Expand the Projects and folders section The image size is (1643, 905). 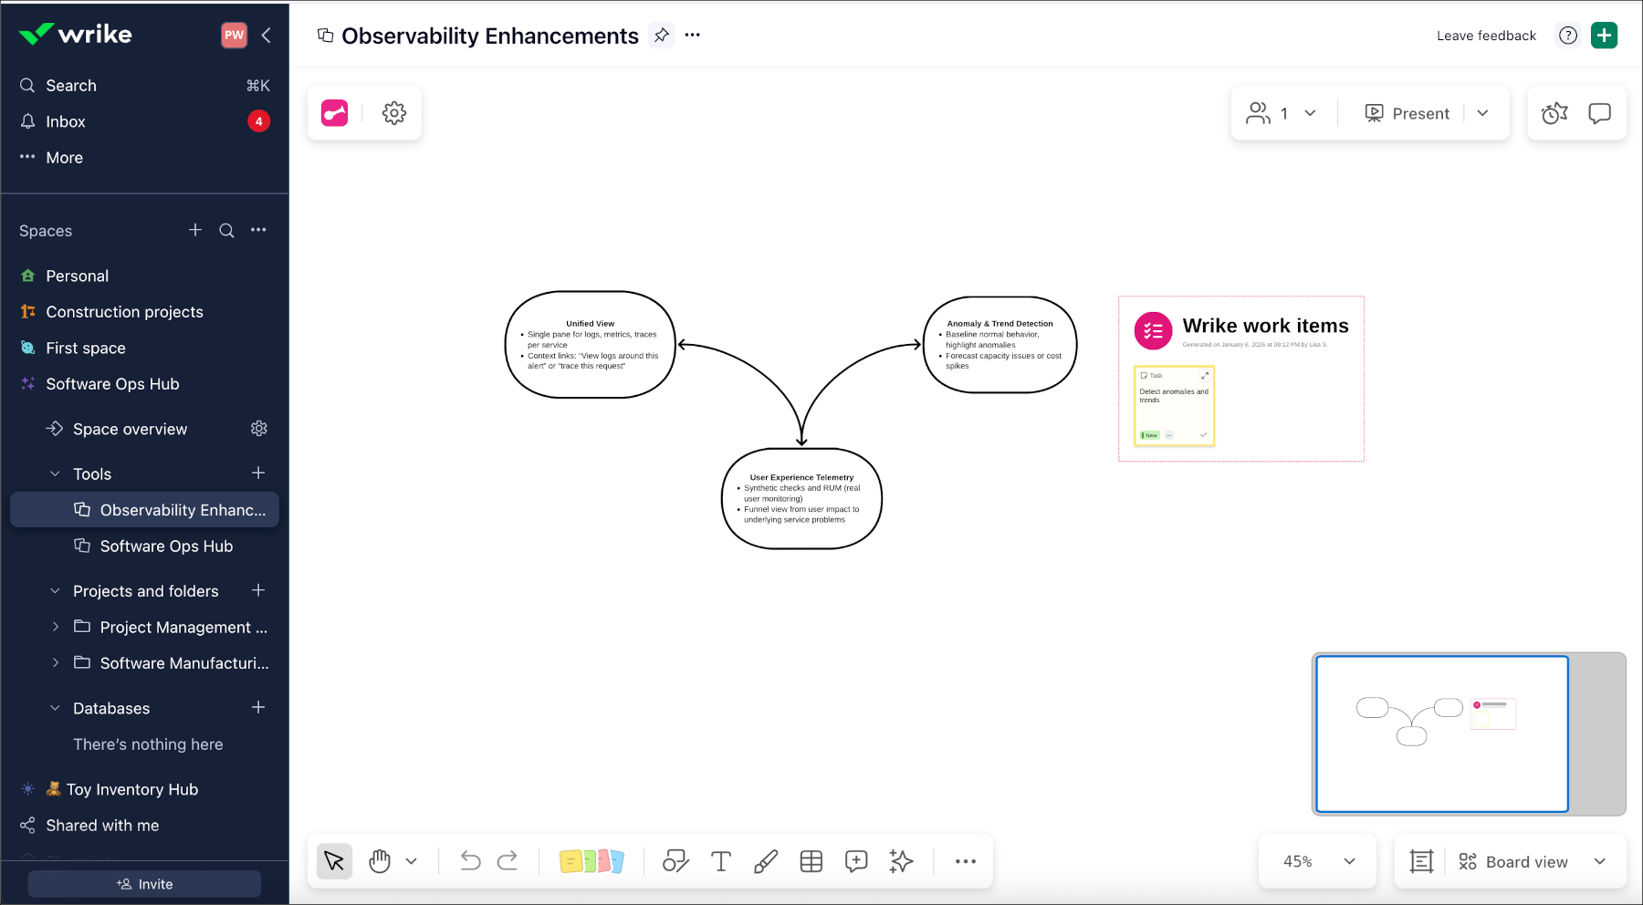[56, 590]
